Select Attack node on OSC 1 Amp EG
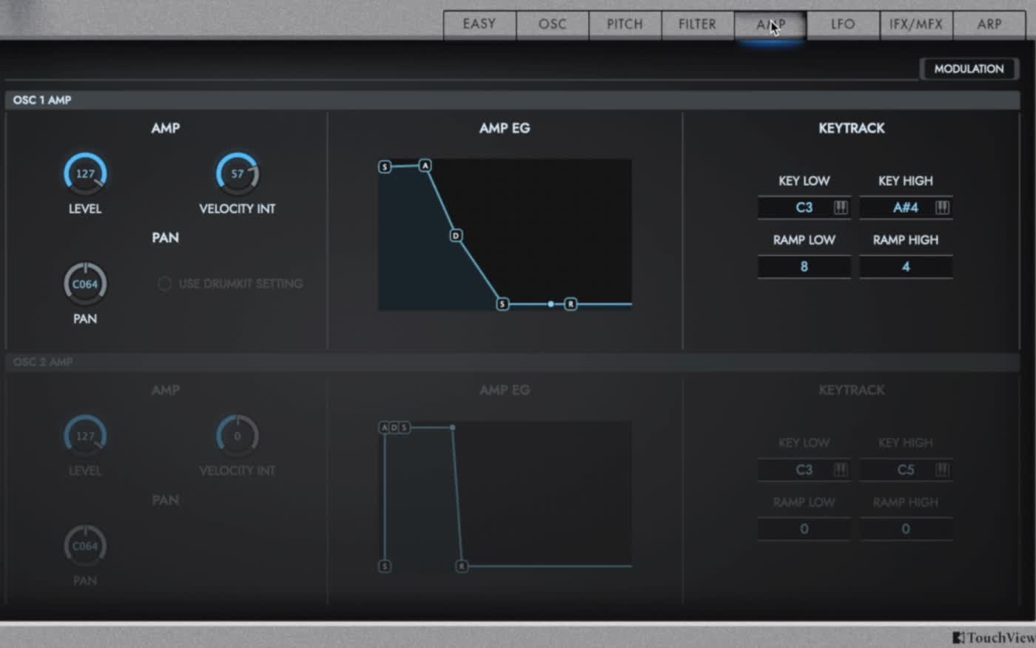The image size is (1036, 648). (425, 166)
